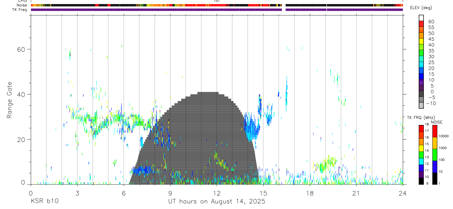Click the green 100 noise level swatch

[x=435, y=155]
